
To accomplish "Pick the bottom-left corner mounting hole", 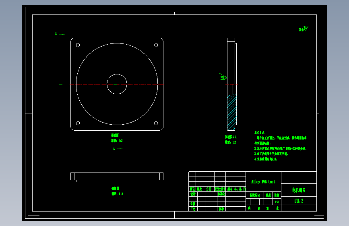I will [x=78, y=123].
